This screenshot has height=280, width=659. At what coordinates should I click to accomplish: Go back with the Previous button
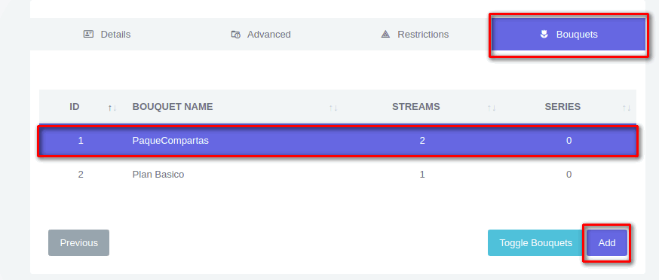coord(78,242)
